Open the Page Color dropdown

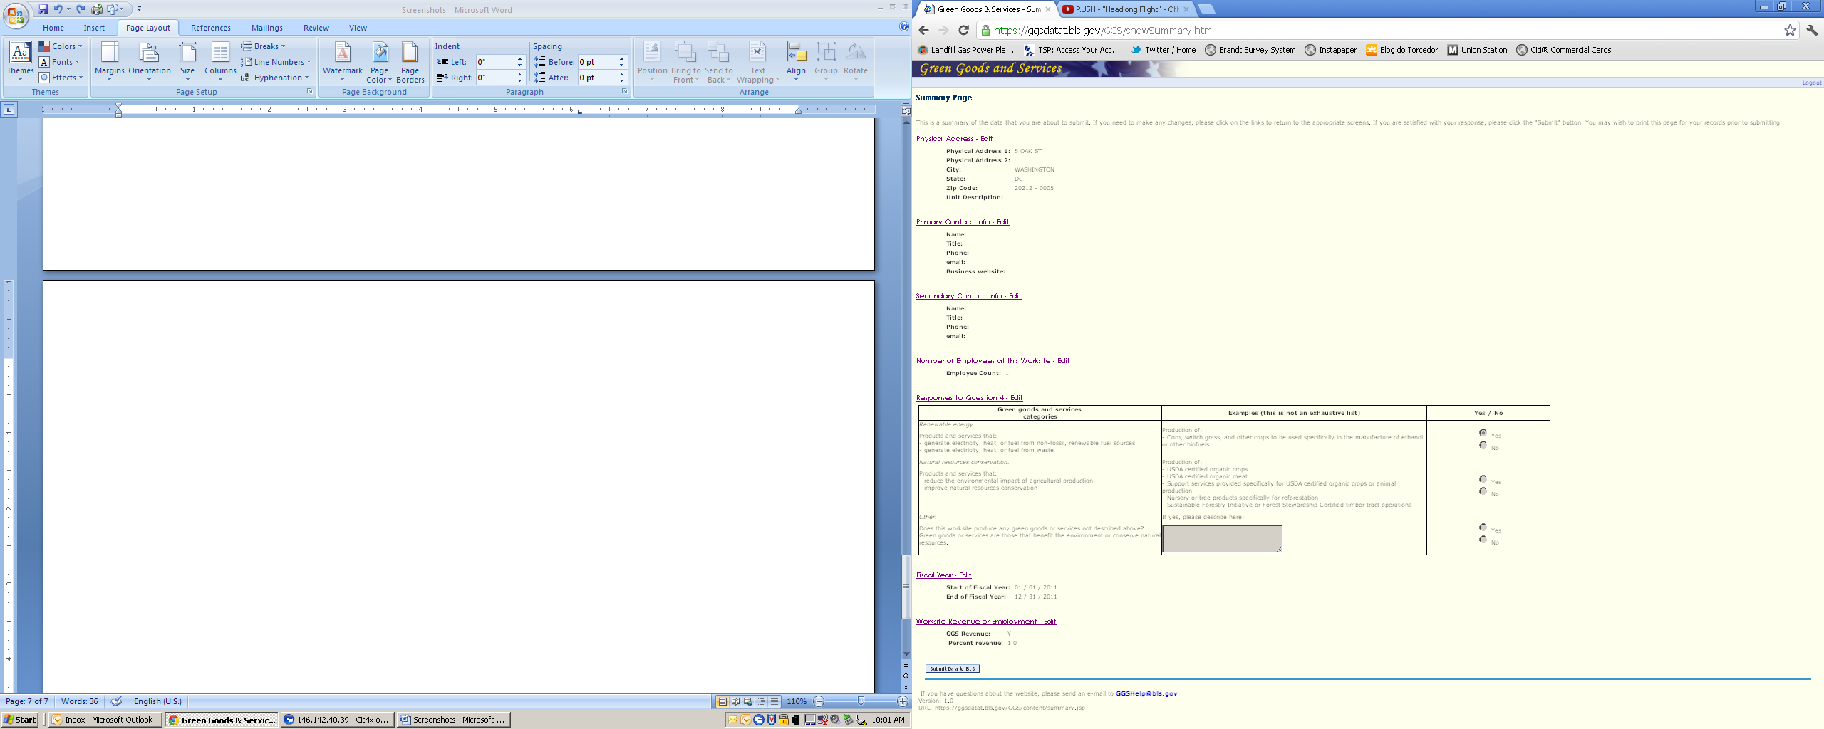[379, 61]
